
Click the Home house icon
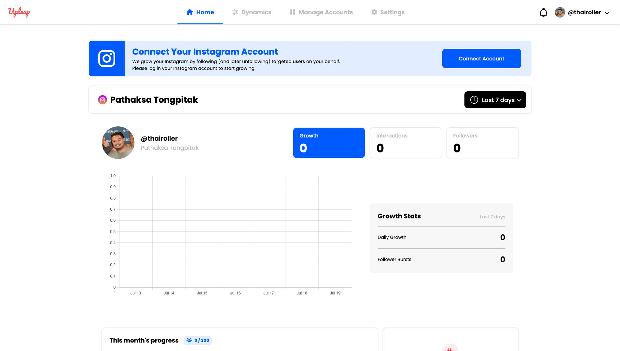pyautogui.click(x=190, y=12)
